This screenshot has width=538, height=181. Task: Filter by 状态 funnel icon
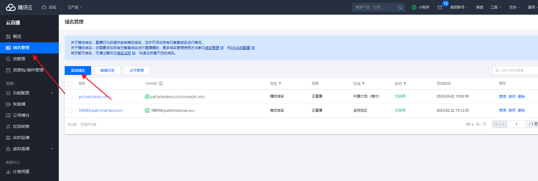click(x=405, y=84)
